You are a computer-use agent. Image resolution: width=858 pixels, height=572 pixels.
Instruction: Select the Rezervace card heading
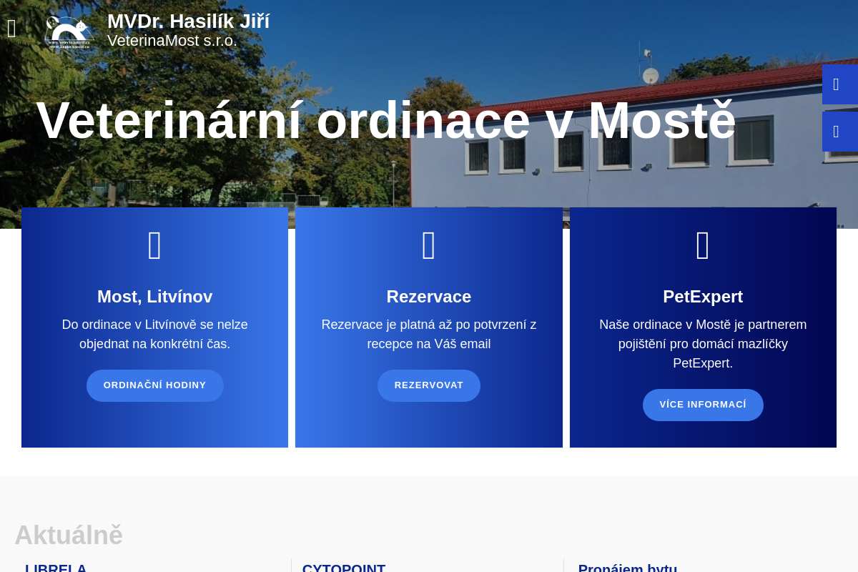point(429,297)
